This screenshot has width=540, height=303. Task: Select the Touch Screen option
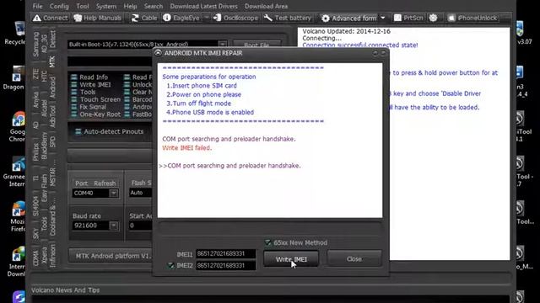(x=95, y=99)
